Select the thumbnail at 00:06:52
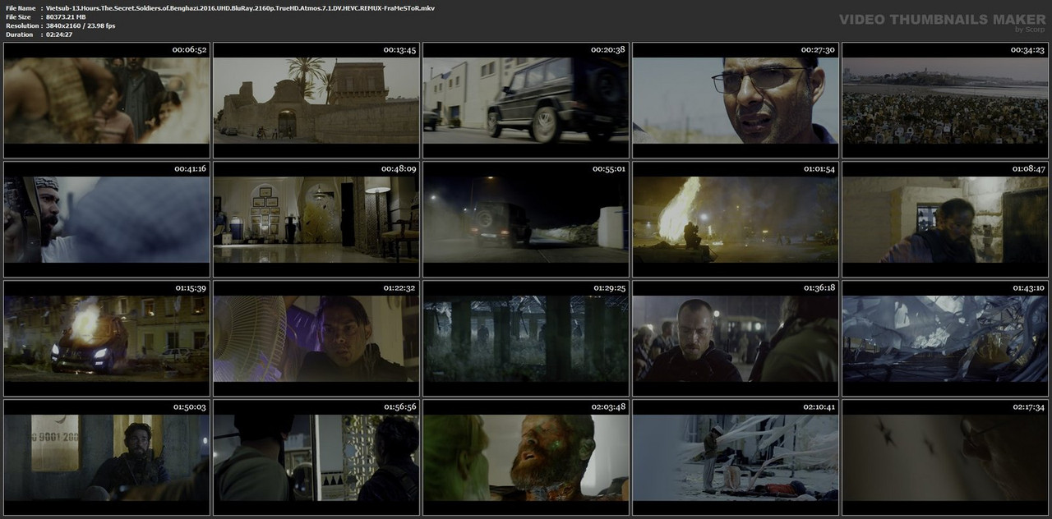The image size is (1052, 519). pyautogui.click(x=107, y=100)
